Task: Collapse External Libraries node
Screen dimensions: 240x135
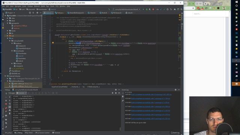Action: click(x=5, y=76)
